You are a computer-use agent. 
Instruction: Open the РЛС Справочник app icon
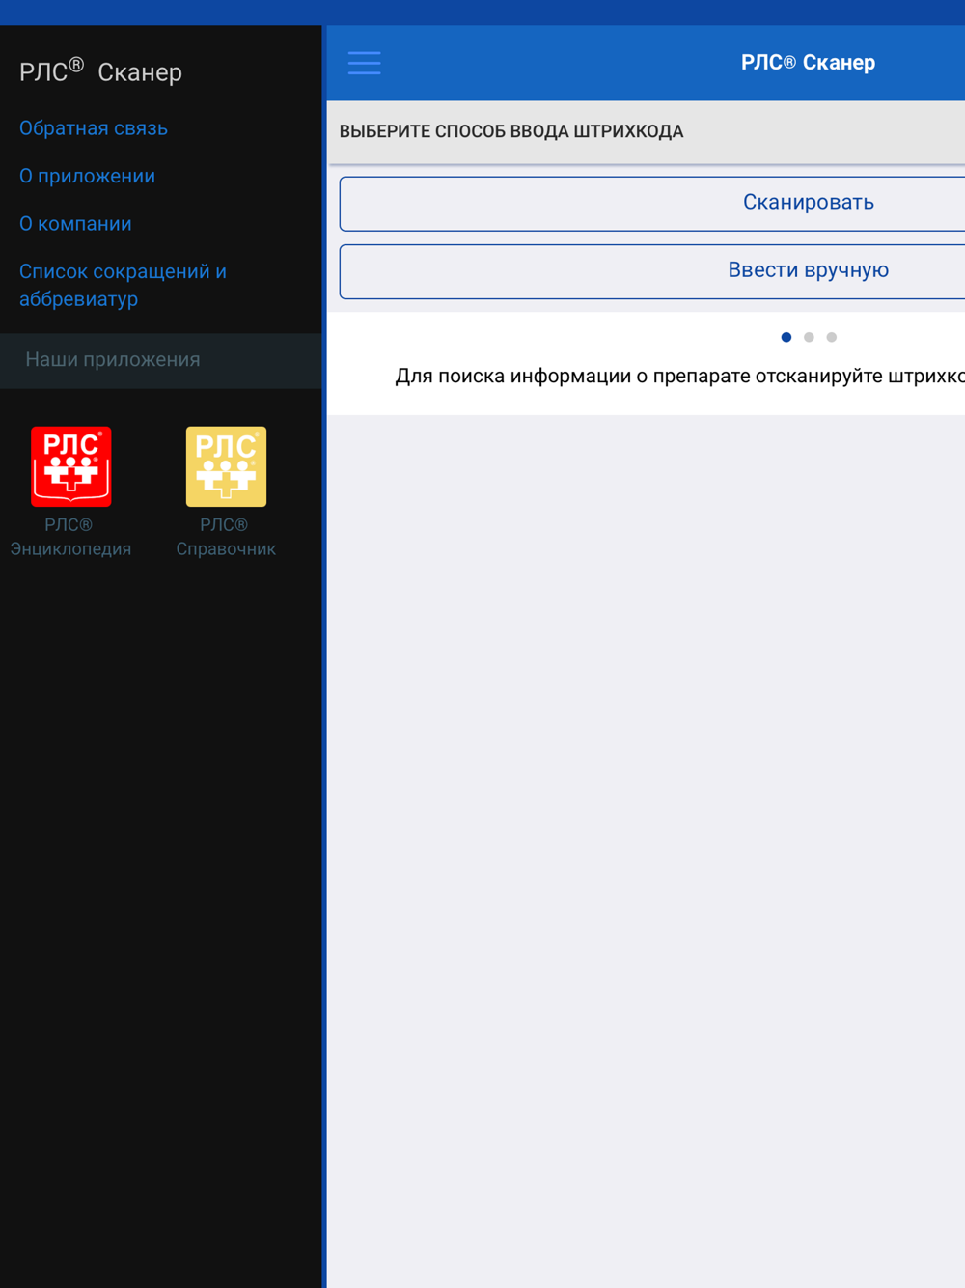(x=226, y=466)
